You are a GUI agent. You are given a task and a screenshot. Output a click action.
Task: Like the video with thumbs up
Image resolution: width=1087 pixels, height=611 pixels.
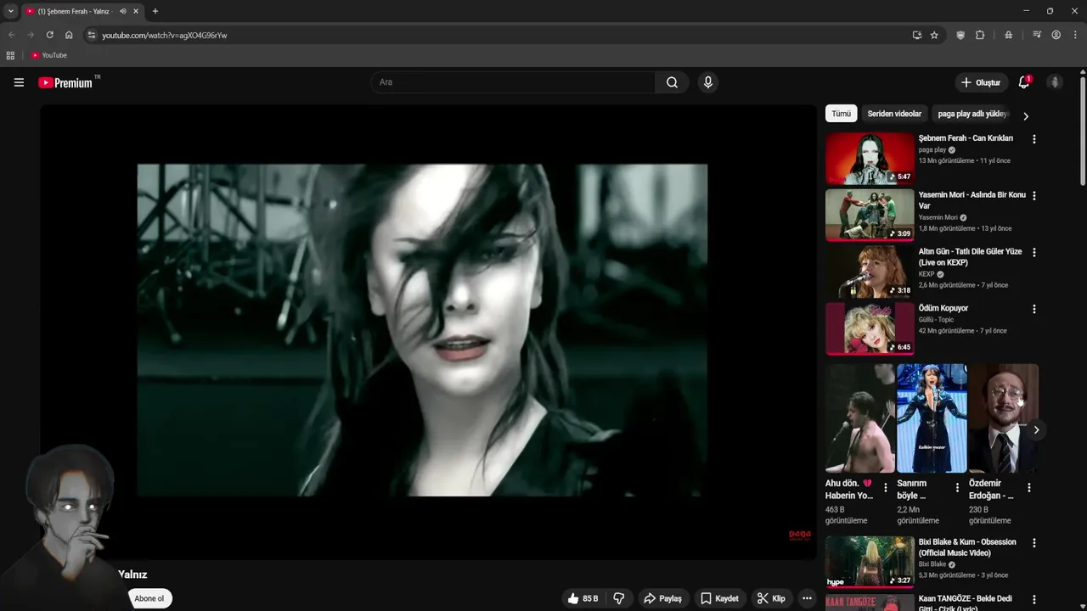pyautogui.click(x=583, y=598)
